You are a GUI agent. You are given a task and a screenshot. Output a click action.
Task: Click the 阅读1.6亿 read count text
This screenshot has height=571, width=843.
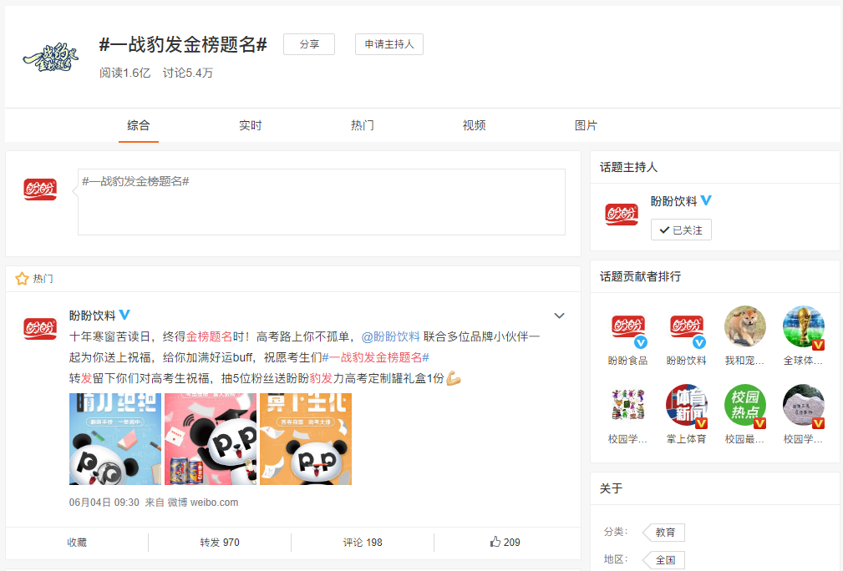pyautogui.click(x=124, y=73)
